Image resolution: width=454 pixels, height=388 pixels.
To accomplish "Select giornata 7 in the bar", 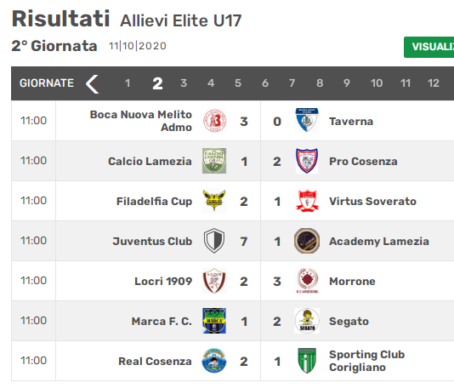I will point(292,83).
